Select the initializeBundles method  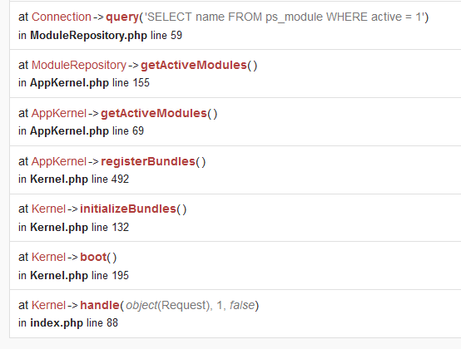click(128, 209)
